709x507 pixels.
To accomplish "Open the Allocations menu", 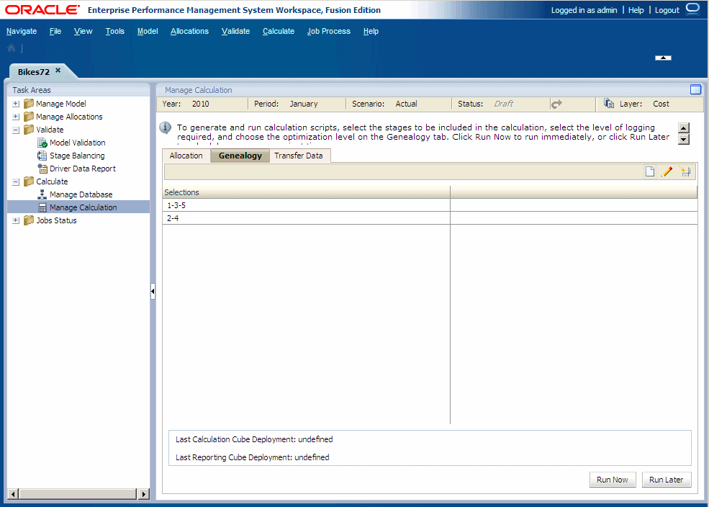I will click(189, 31).
